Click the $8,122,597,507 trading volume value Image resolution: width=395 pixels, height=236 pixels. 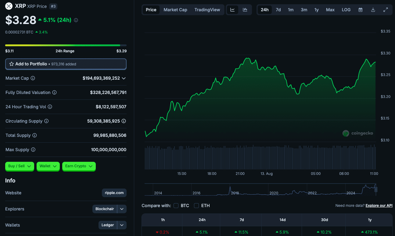[x=111, y=107]
